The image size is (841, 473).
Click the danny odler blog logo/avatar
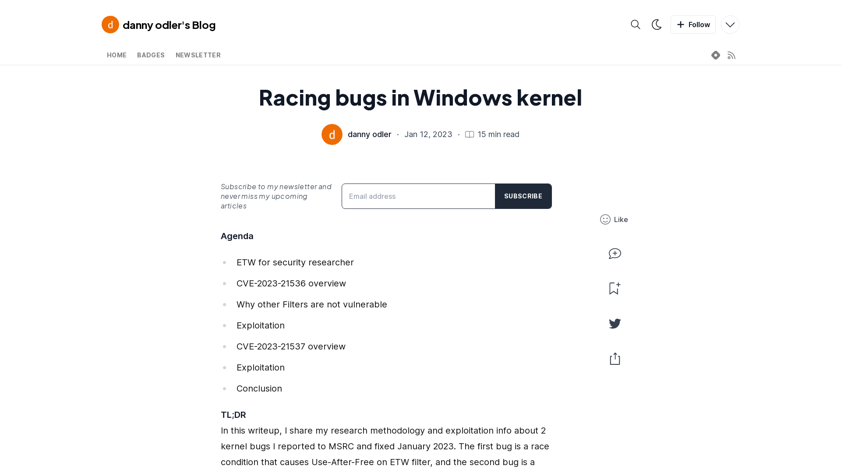pos(110,24)
